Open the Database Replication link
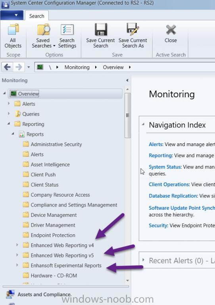Screen dimensions: 215x305 click(173, 196)
